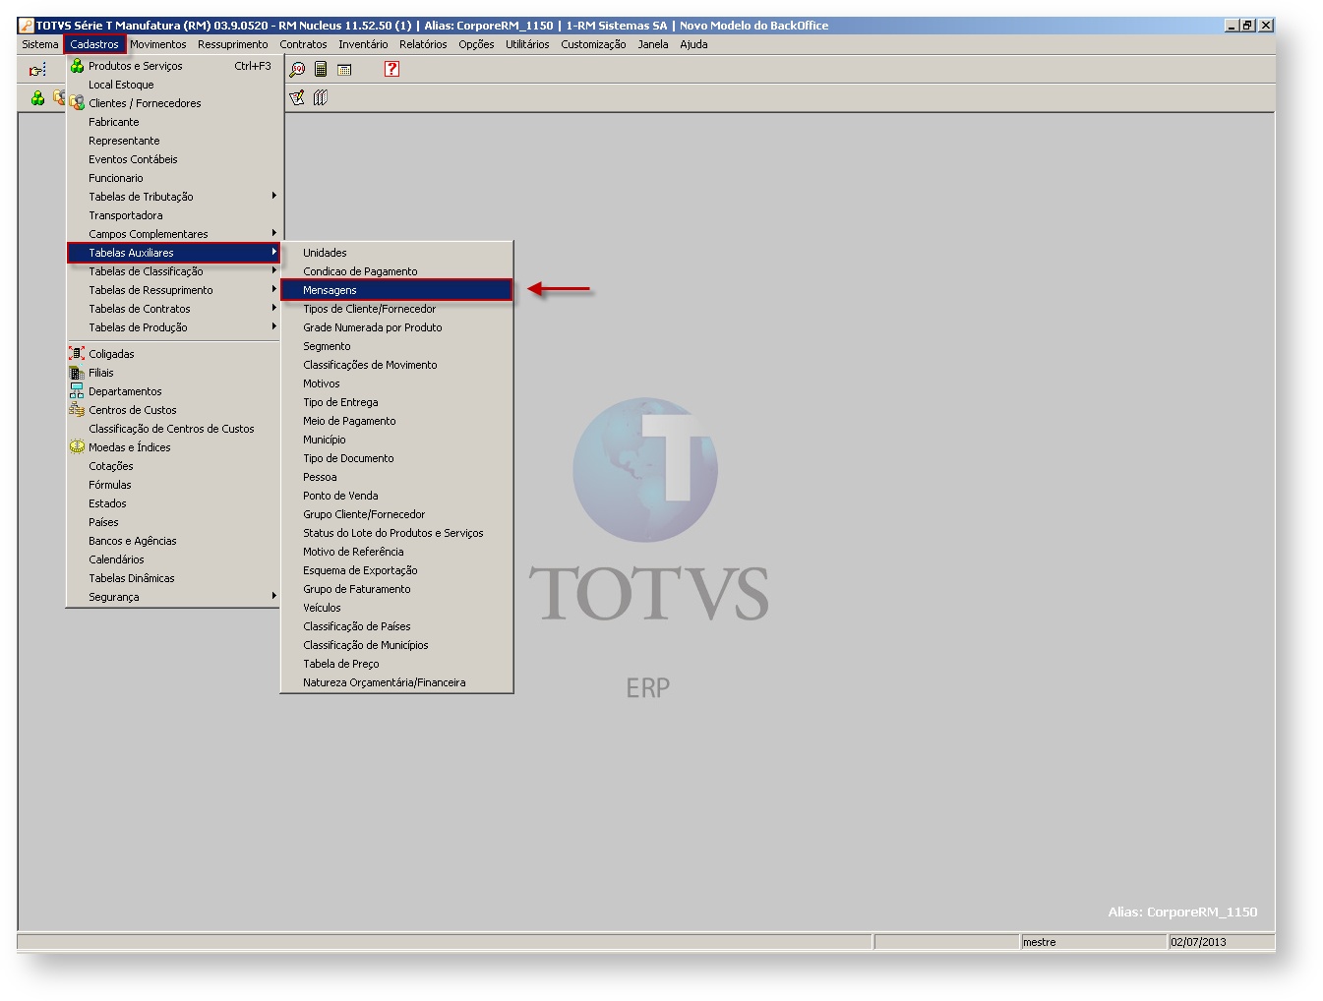Screen dimensions: 1323x1001
Task: Close the Cadastros menu in the menu bar
Action: point(94,44)
